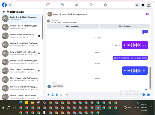Open File Explorer from taskbar
155x115 pixels.
click(33, 103)
